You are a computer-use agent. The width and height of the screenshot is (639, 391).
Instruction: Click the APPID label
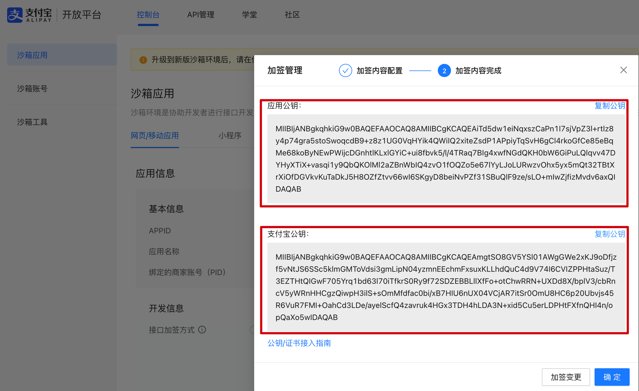(x=160, y=231)
